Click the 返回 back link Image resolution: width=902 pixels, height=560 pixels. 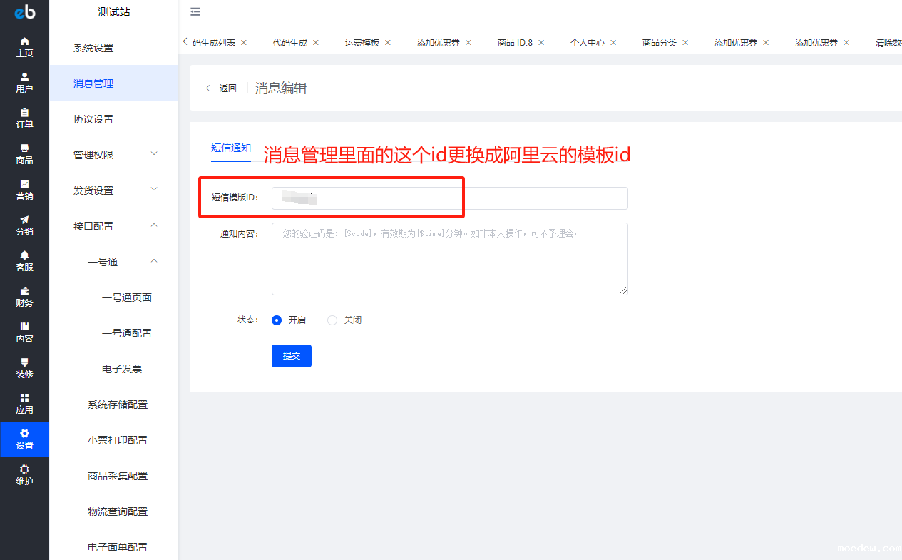coord(222,88)
